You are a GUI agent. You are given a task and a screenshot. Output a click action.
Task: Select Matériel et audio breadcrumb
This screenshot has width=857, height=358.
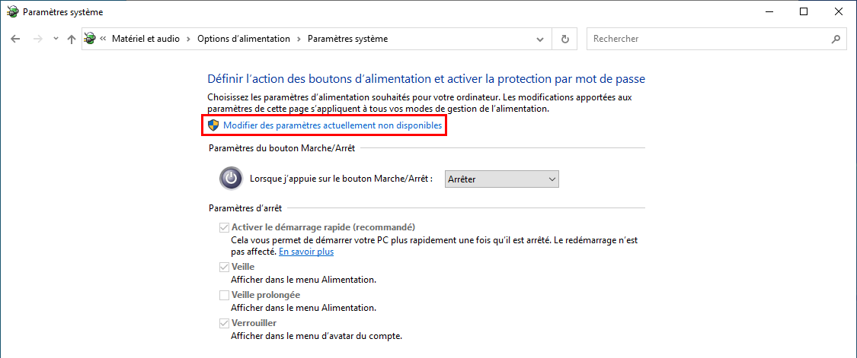point(145,40)
